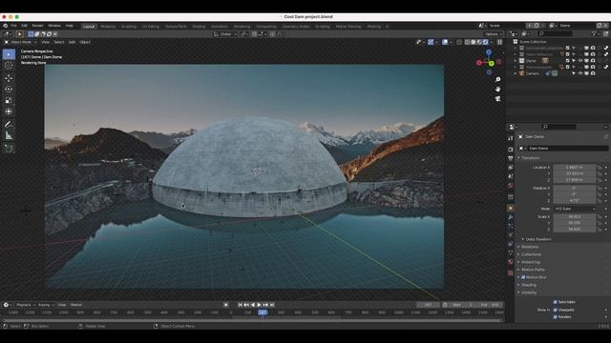This screenshot has width=611, height=343.
Task: Uncheck Show in Viewports checkbox
Action: [556, 310]
